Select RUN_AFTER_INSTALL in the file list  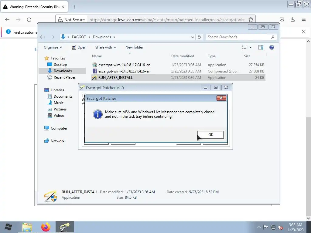point(178,77)
